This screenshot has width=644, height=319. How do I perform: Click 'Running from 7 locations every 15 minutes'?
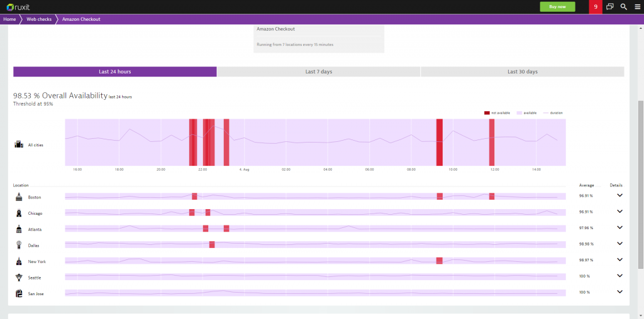point(295,45)
